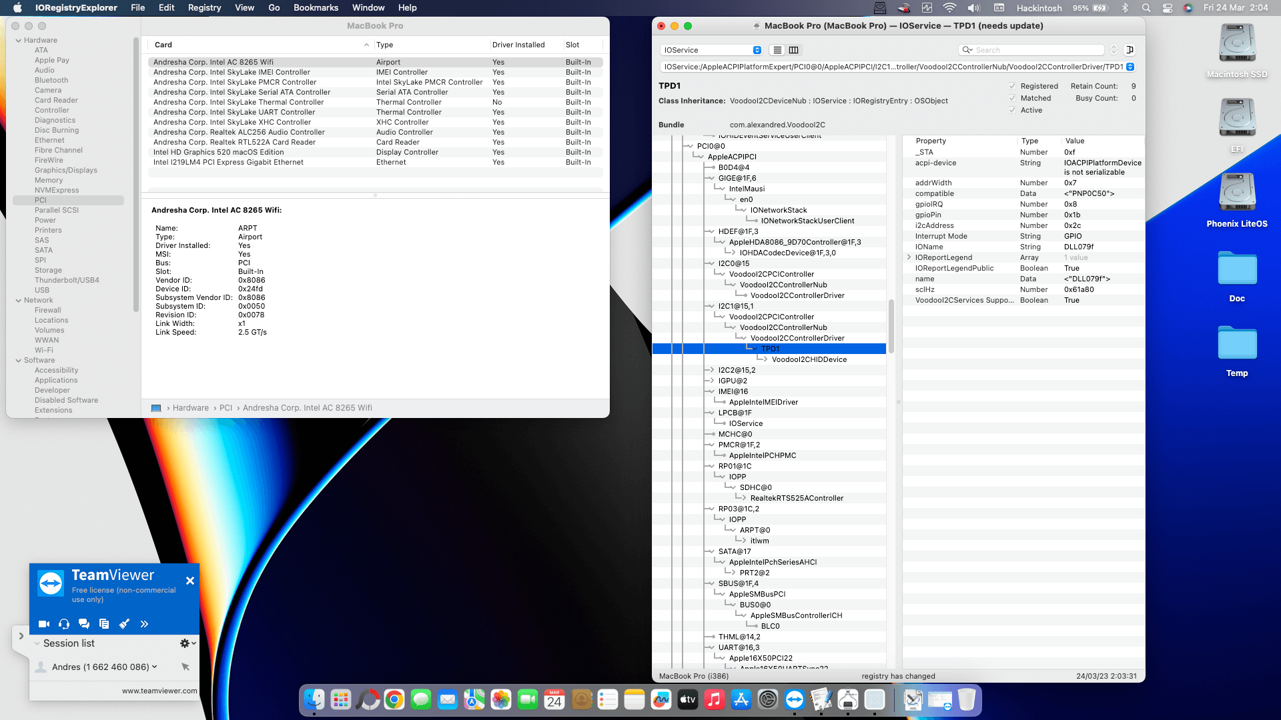Collapse the Software section in sidebar
The image size is (1281, 720).
click(x=19, y=360)
